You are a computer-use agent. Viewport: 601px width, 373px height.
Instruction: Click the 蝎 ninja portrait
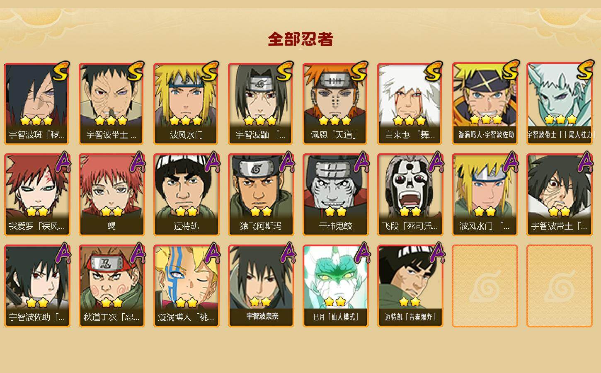pyautogui.click(x=111, y=195)
